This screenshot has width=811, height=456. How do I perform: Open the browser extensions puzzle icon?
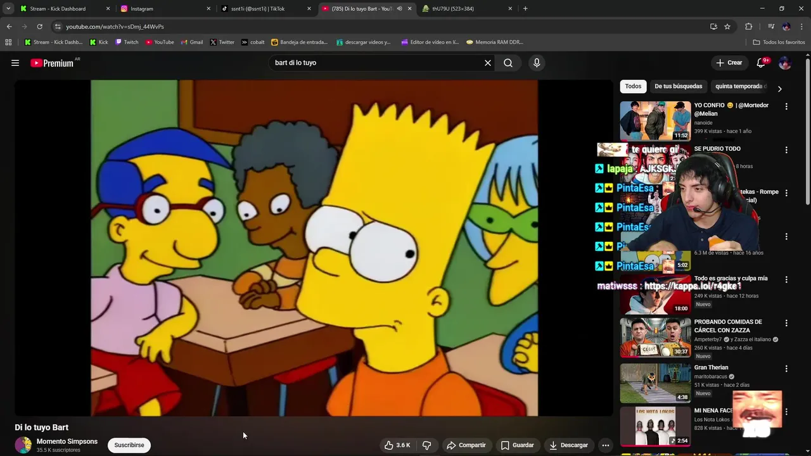[749, 27]
